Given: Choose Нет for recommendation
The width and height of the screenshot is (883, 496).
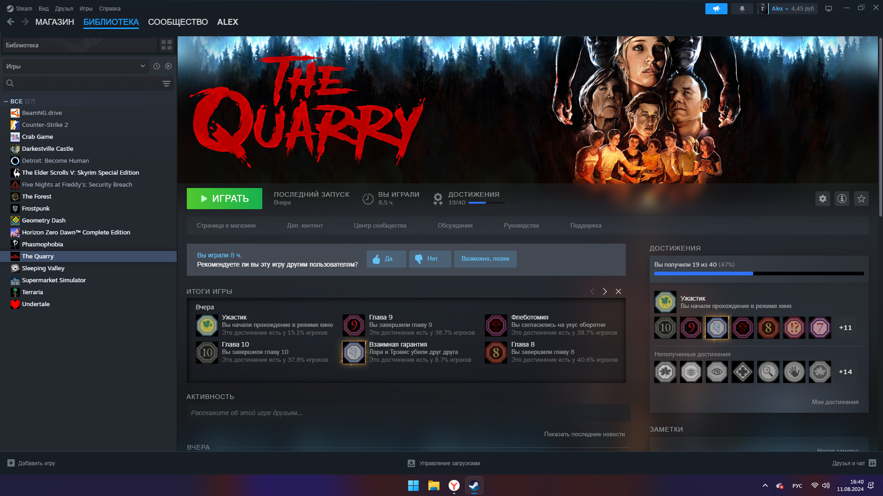Looking at the screenshot, I should 430,259.
